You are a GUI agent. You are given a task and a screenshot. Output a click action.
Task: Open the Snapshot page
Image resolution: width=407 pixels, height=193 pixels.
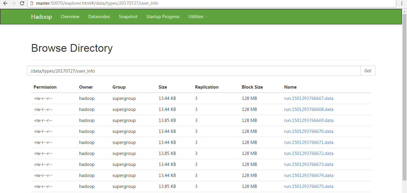(128, 17)
